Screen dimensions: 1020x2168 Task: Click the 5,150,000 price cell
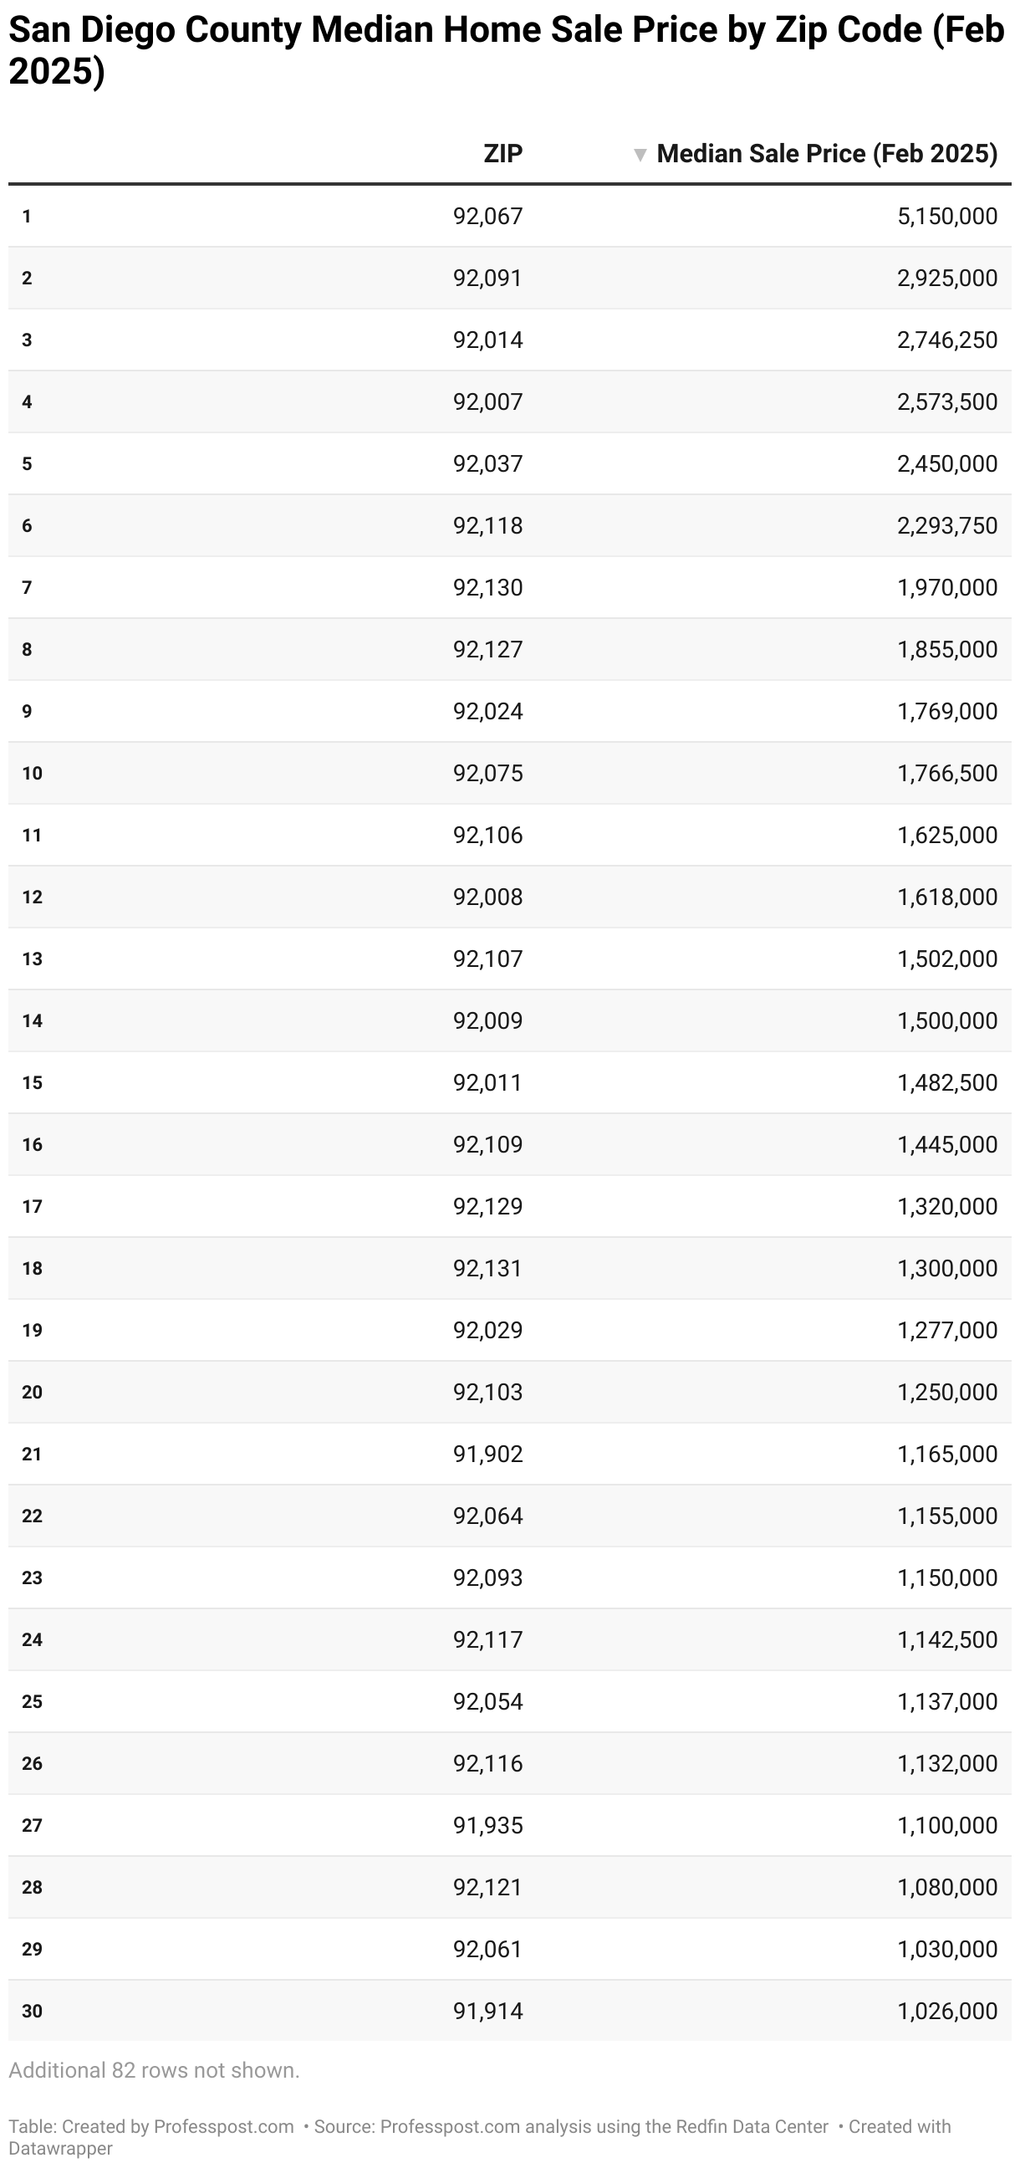[x=946, y=217]
